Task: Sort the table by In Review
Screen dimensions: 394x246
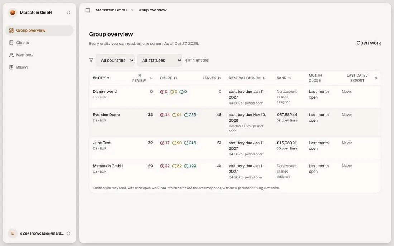Action: [142, 78]
